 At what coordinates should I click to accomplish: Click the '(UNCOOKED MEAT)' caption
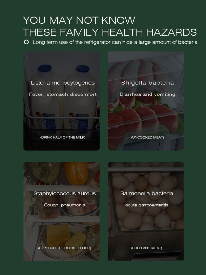(148, 137)
